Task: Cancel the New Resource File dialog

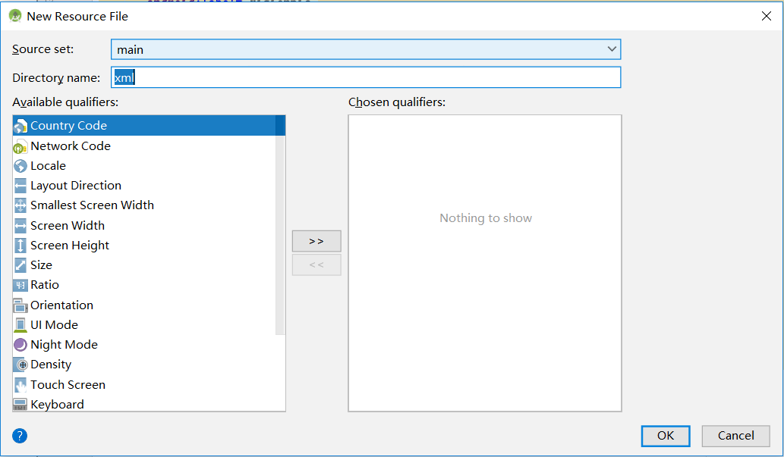Action: [735, 436]
